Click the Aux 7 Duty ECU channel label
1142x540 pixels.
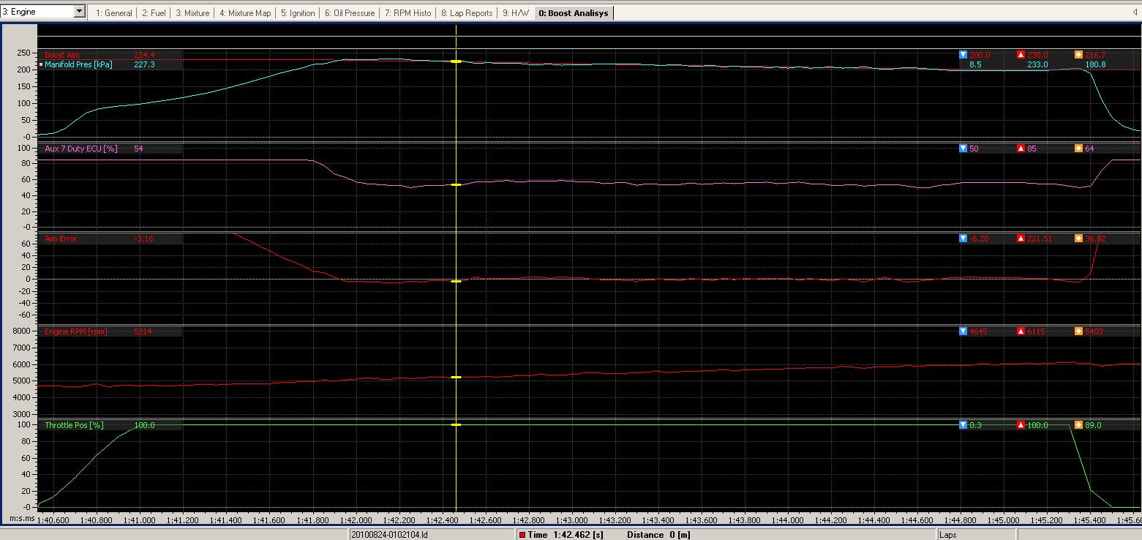click(81, 149)
